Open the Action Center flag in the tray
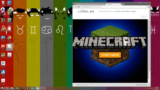Viewport: 160px width, 90px height. click(148, 88)
